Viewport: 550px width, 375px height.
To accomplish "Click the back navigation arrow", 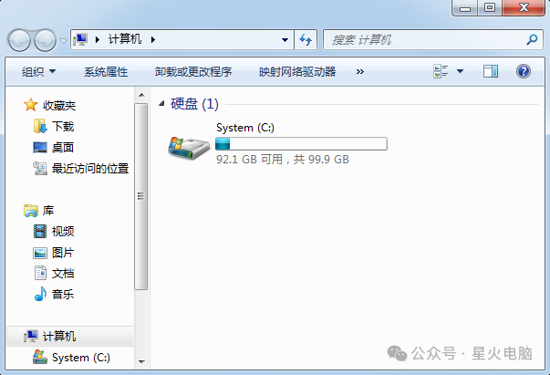I will [x=19, y=41].
